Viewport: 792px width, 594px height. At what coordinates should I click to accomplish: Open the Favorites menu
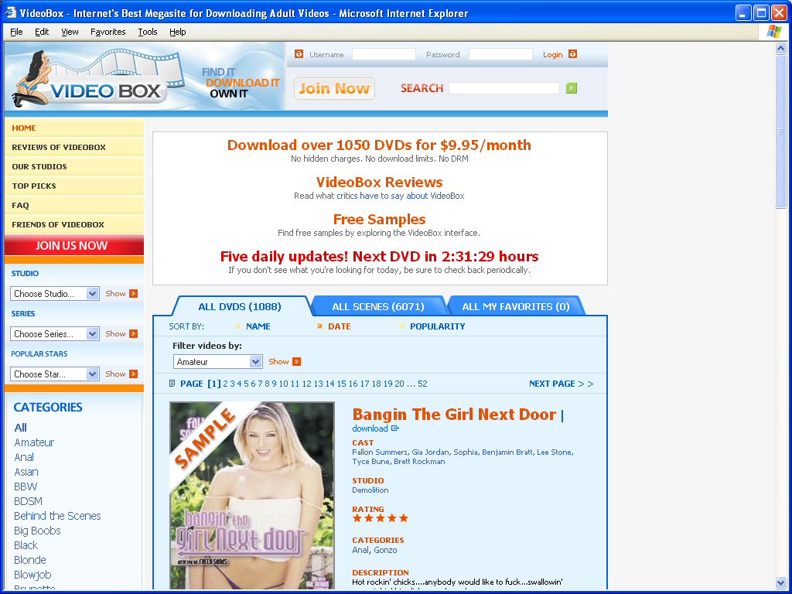click(x=108, y=32)
